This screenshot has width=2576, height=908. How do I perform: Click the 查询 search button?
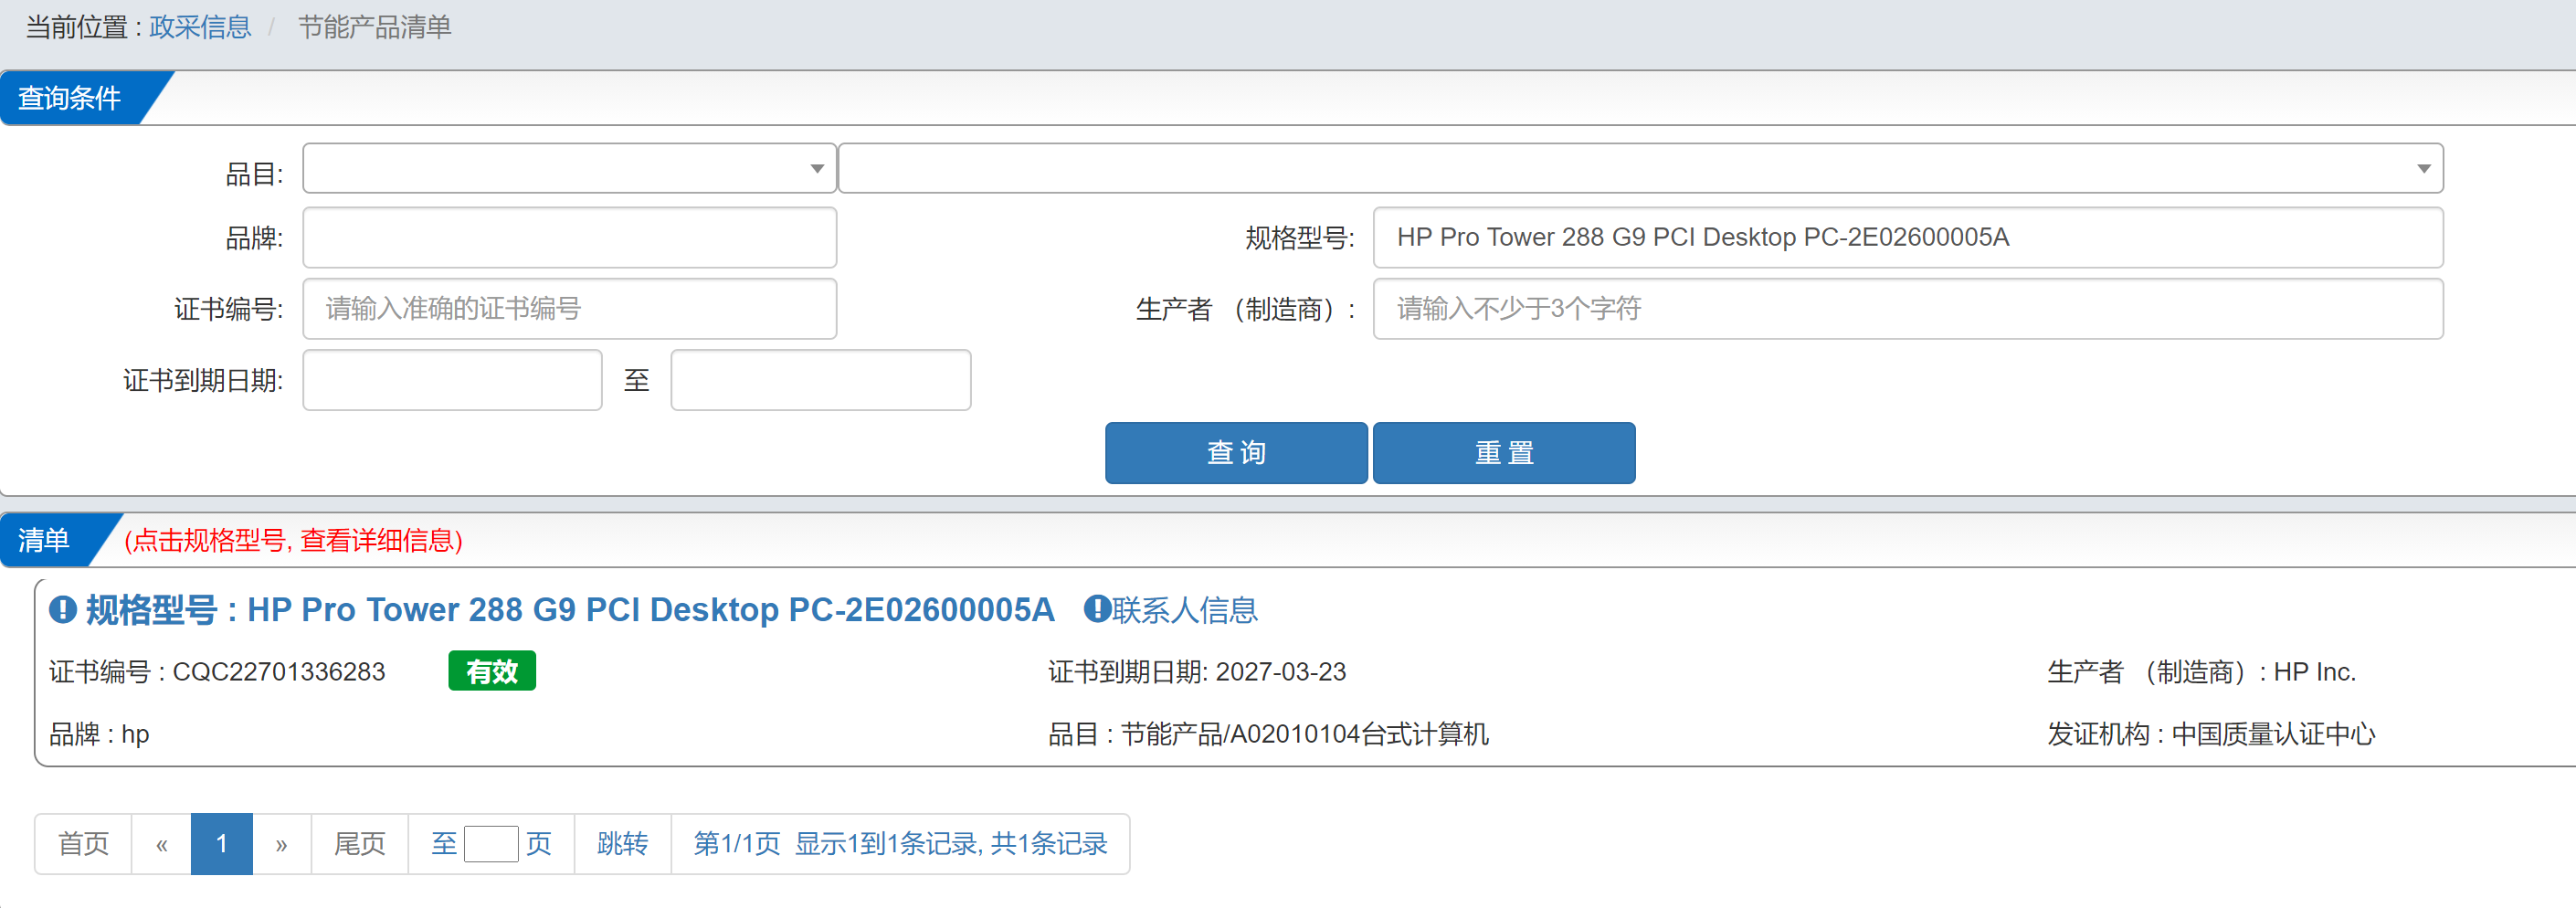click(x=1236, y=453)
